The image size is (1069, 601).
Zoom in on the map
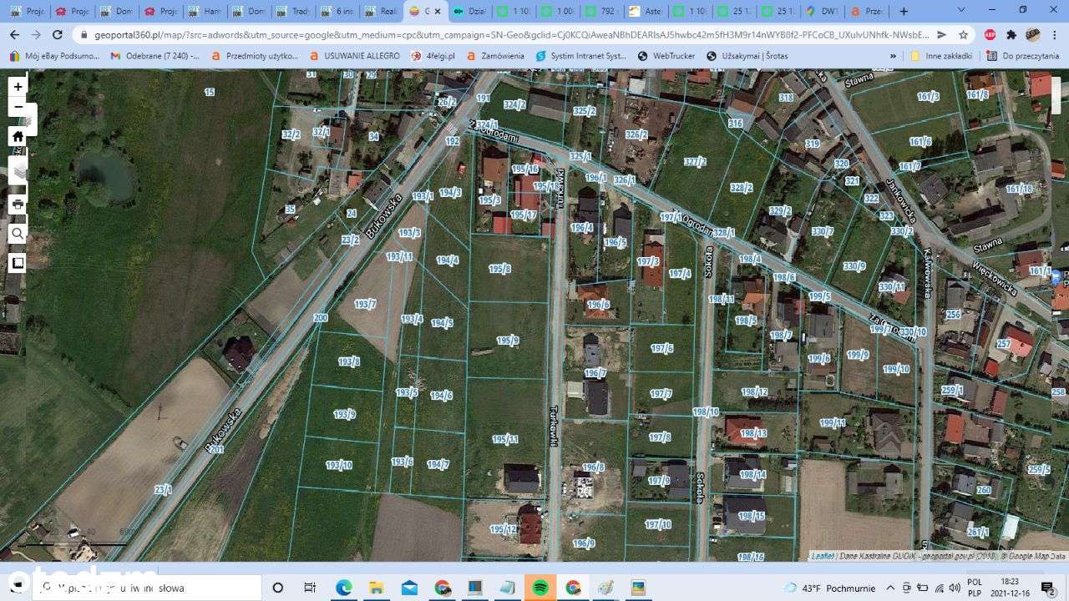(18, 86)
